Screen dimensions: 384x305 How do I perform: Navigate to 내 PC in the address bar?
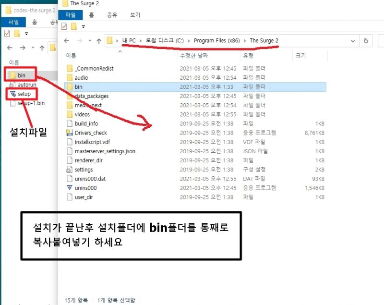pos(129,41)
